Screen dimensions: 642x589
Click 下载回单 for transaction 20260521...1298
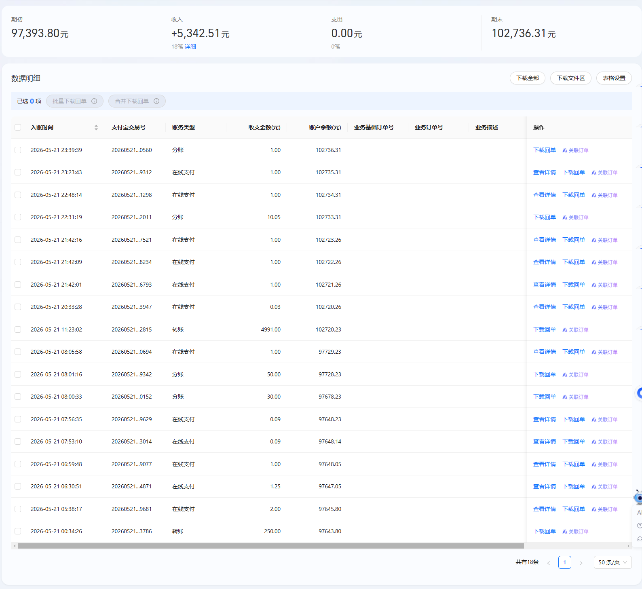click(574, 195)
